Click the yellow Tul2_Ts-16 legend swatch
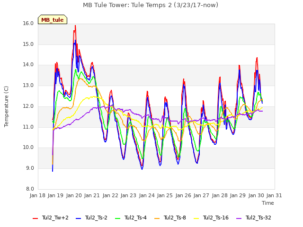Image resolution: width=303 pixels, height=227 pixels. 196,218
